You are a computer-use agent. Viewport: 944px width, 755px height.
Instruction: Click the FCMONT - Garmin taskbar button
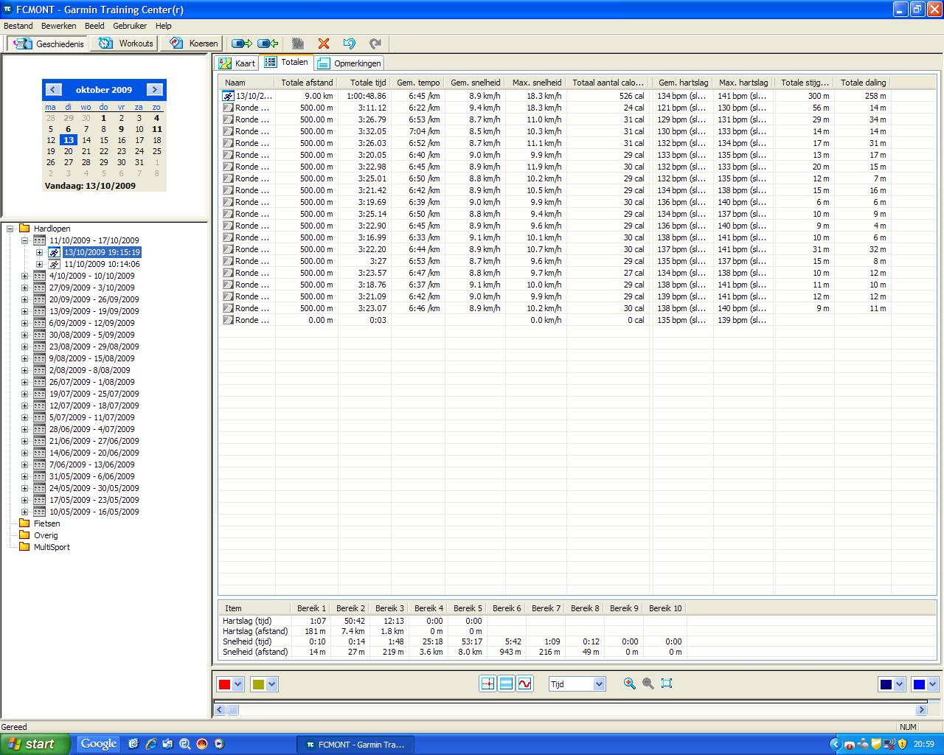coord(355,745)
